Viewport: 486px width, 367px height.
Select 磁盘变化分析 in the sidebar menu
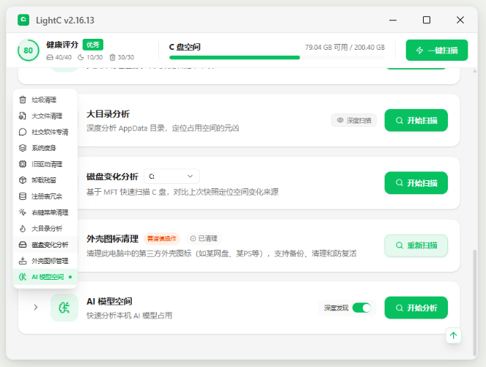coord(45,245)
